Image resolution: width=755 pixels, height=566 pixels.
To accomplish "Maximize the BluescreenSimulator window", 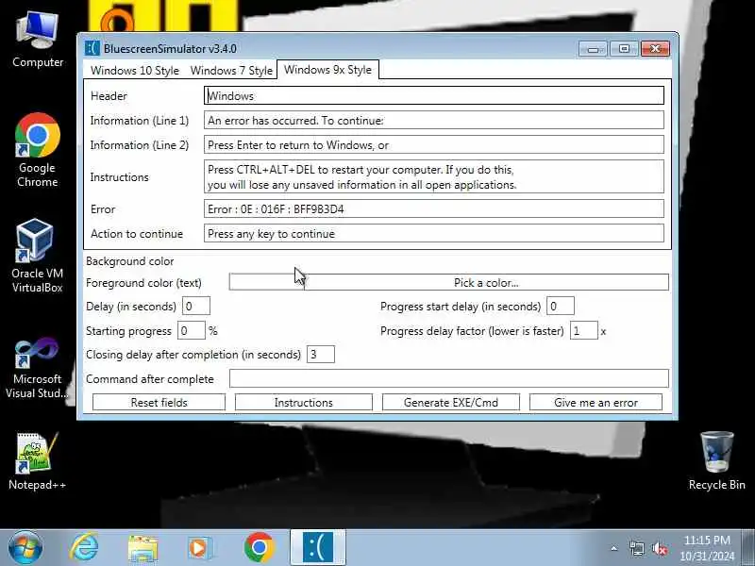I will (624, 49).
